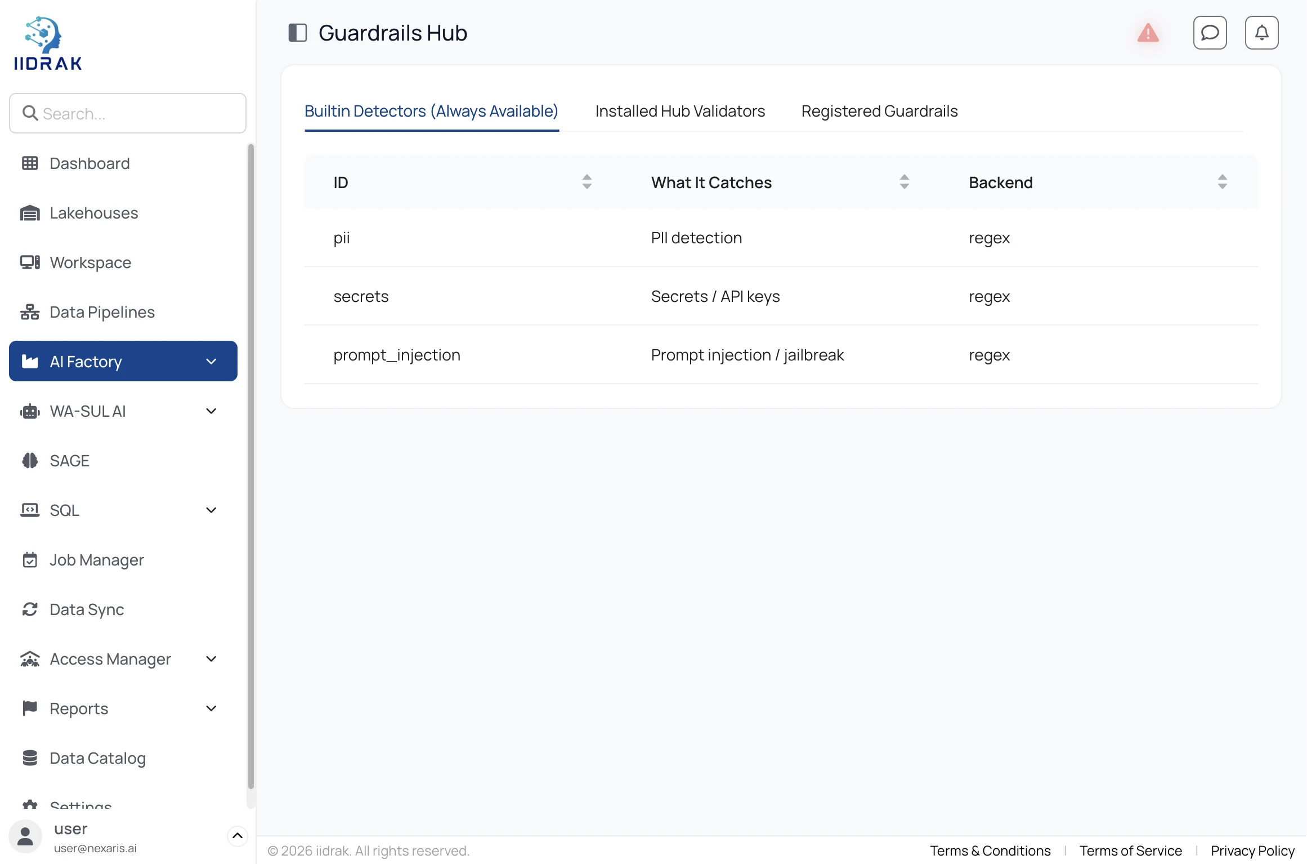
Task: Sort table by ID column
Action: tap(587, 182)
